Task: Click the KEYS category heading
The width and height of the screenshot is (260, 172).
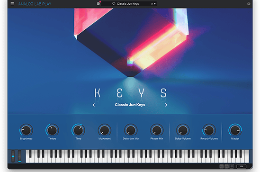Action: tap(131, 93)
